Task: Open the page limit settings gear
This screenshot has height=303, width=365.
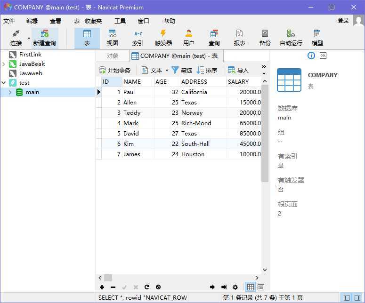Action: [x=235, y=287]
